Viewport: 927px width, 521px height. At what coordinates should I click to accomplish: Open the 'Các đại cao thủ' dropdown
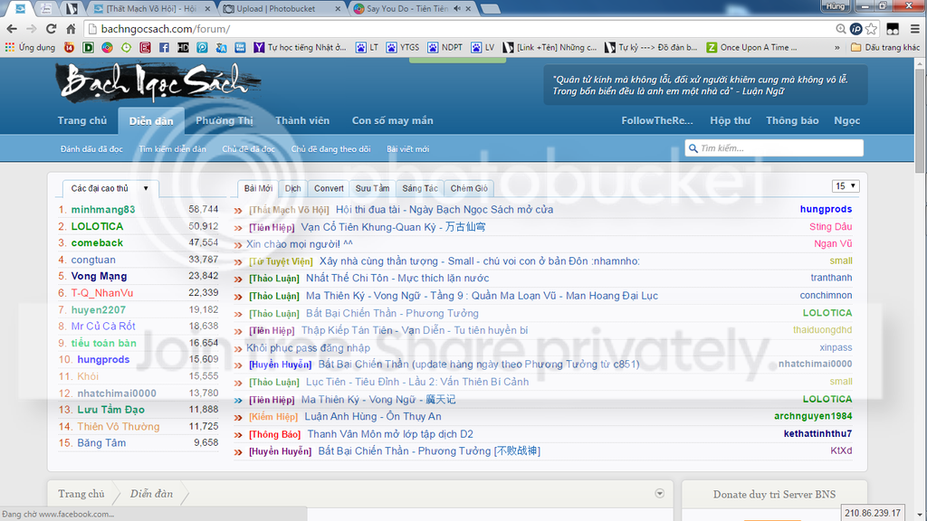coord(110,188)
